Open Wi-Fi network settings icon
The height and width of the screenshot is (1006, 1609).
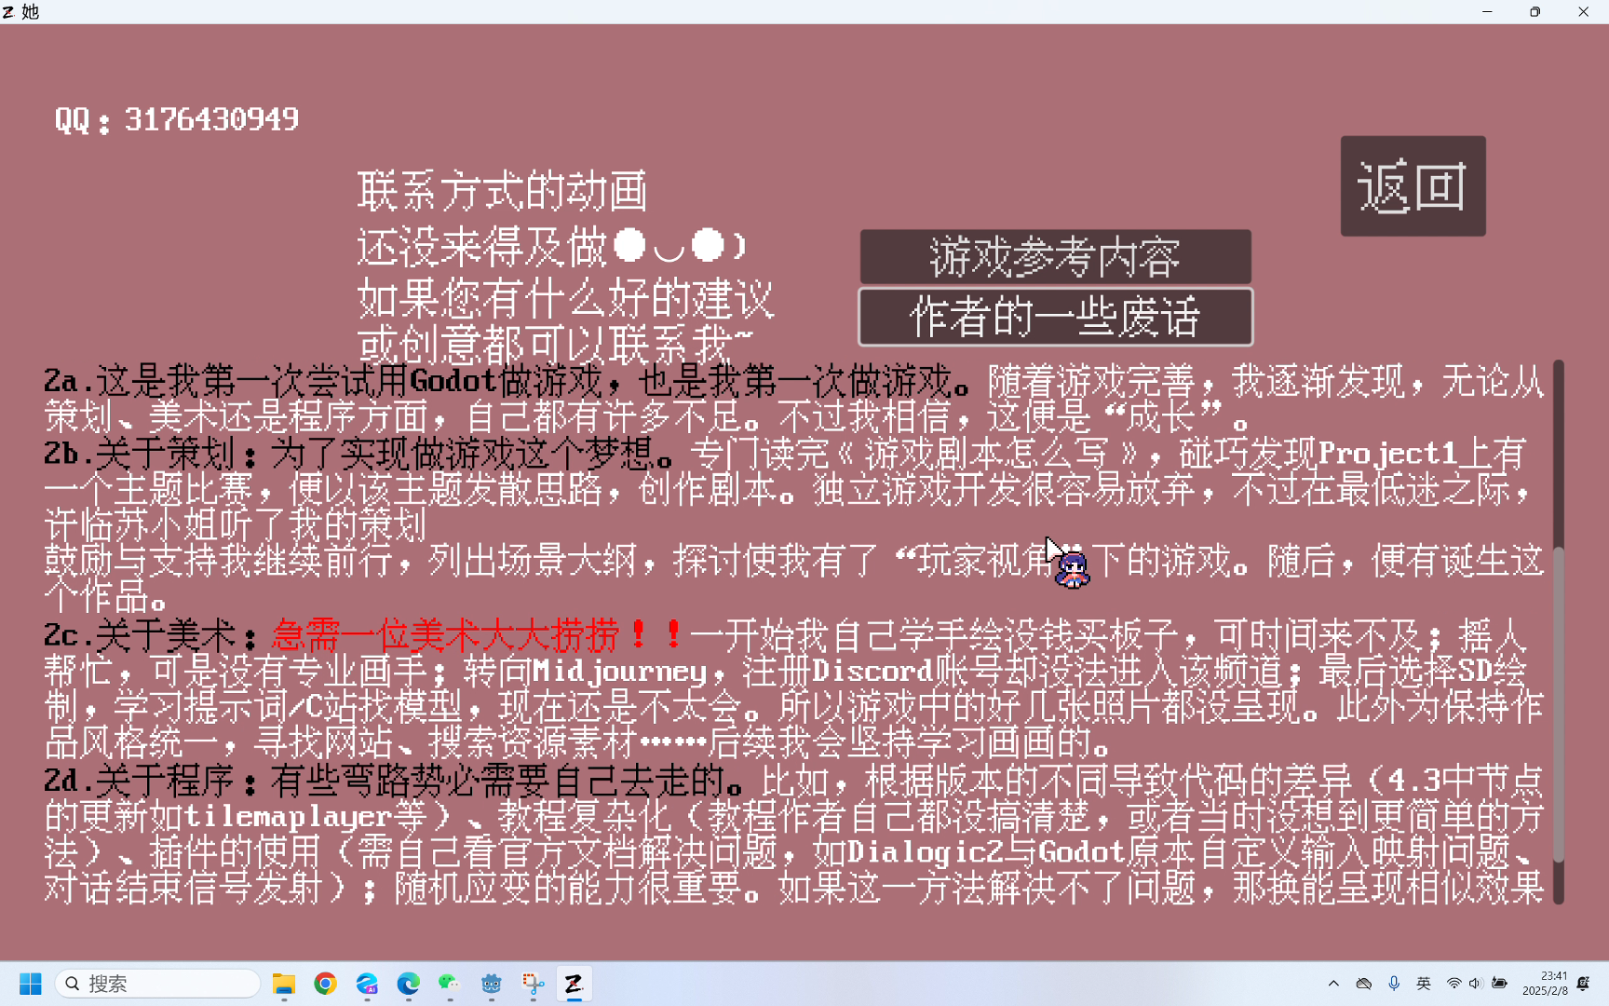point(1454,984)
